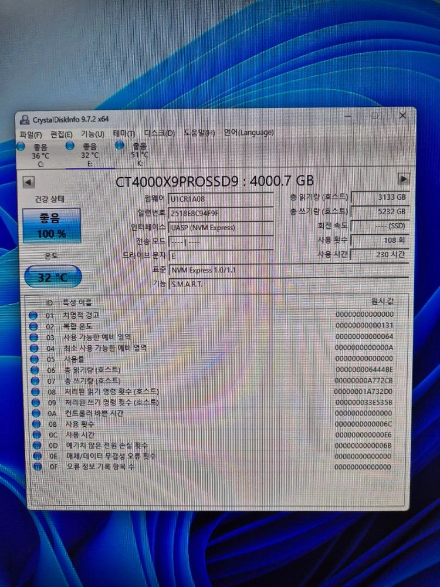
Task: Click raw value 00000006444BE
Action: tap(364, 369)
